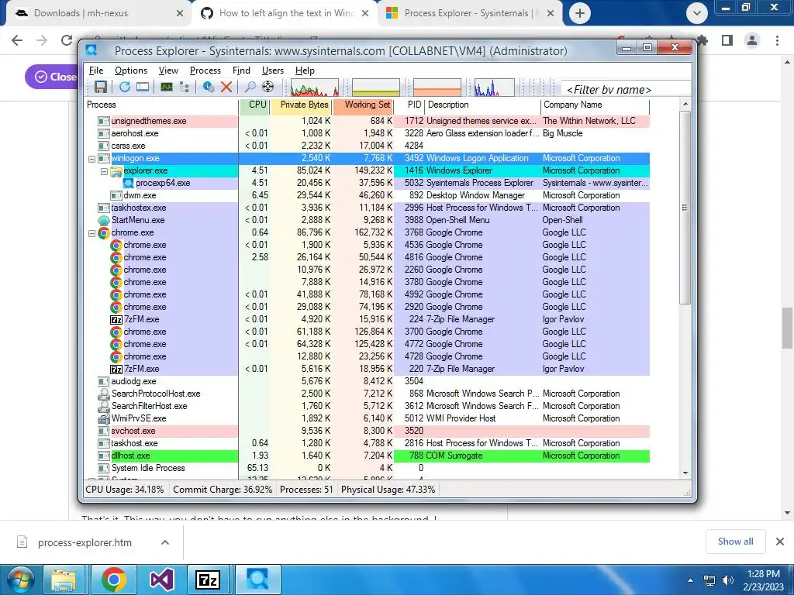This screenshot has height=595, width=794.
Task: Click the System Idle Process row
Action: (367, 468)
